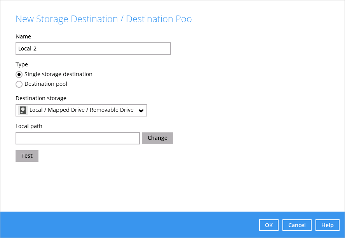Click the "Name" field label
Viewport: 345px width, 238px height.
click(23, 36)
